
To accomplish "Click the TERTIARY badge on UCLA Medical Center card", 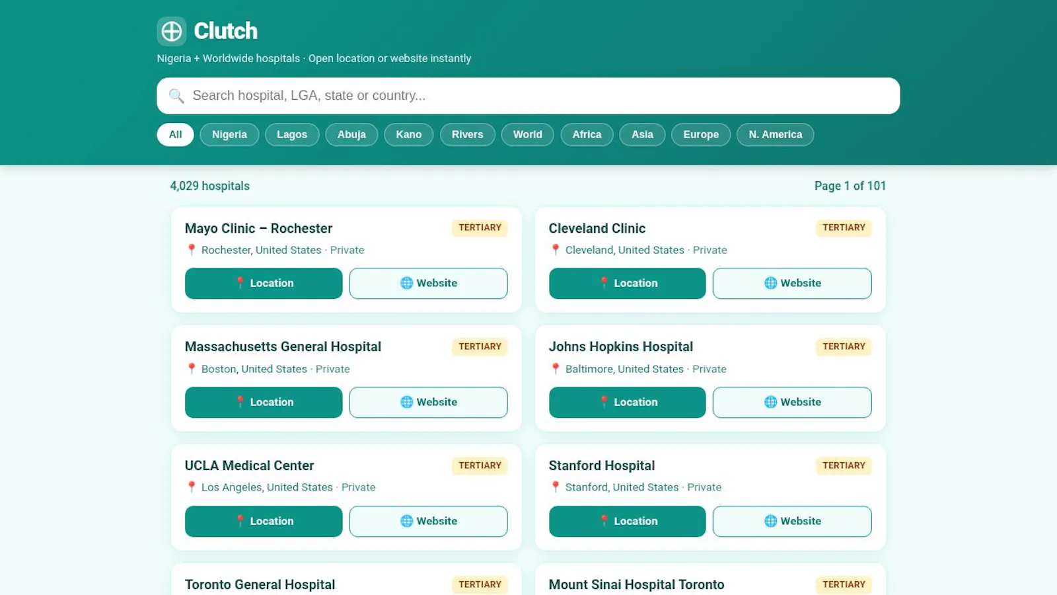I will 480,465.
